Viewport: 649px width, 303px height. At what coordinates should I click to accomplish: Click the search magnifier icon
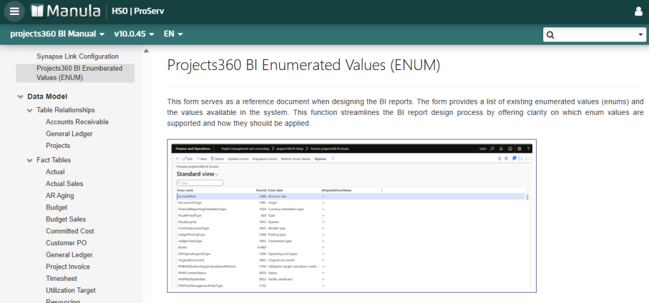(550, 35)
